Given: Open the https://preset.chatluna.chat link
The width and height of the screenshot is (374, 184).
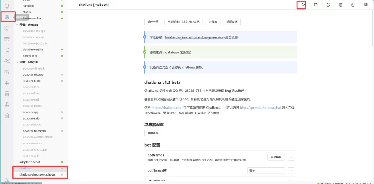Looking at the screenshot, I should [260, 108].
